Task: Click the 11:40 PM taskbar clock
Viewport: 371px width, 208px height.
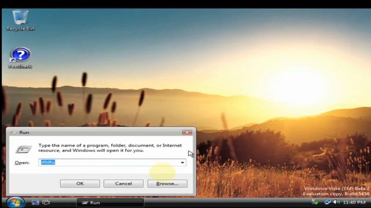Action: pyautogui.click(x=354, y=202)
